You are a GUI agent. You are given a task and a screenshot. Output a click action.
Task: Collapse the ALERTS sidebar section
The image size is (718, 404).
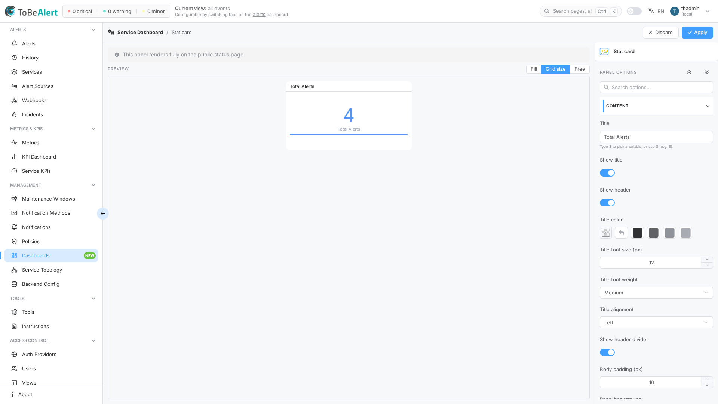tap(93, 30)
